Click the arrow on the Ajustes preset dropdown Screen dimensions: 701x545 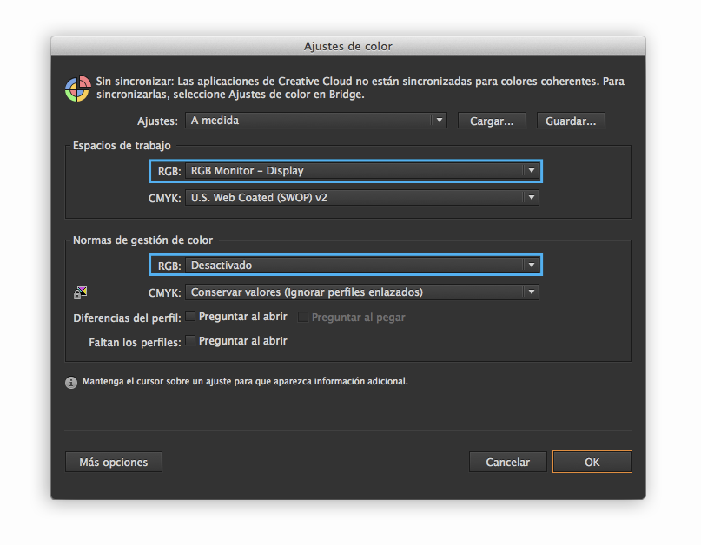click(x=439, y=120)
